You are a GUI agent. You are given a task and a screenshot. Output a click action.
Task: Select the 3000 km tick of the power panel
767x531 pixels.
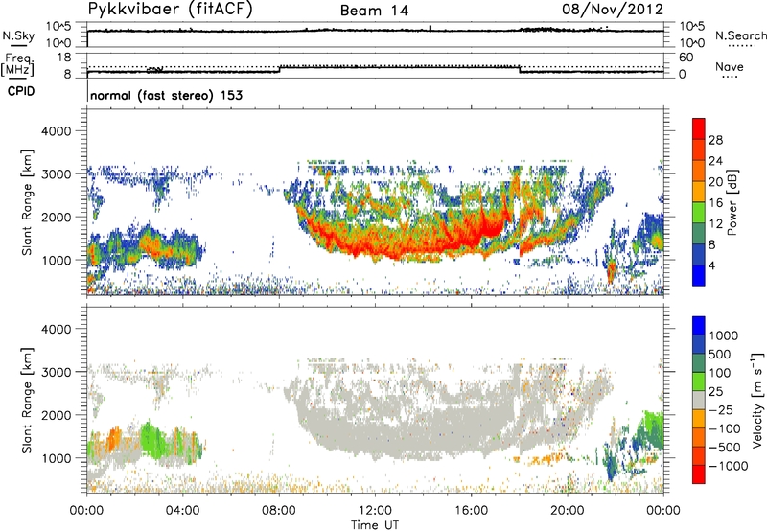coord(56,174)
